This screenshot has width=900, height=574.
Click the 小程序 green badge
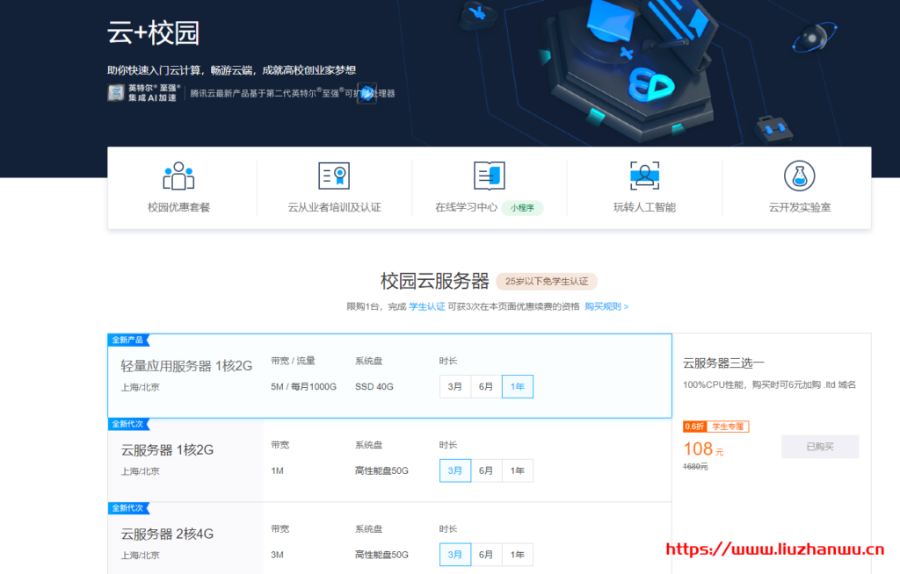point(522,208)
